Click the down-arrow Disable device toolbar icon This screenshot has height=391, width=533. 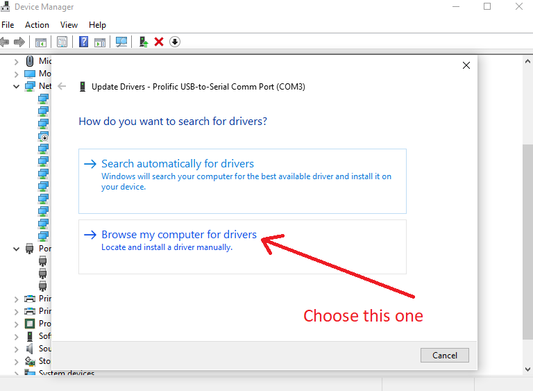175,42
